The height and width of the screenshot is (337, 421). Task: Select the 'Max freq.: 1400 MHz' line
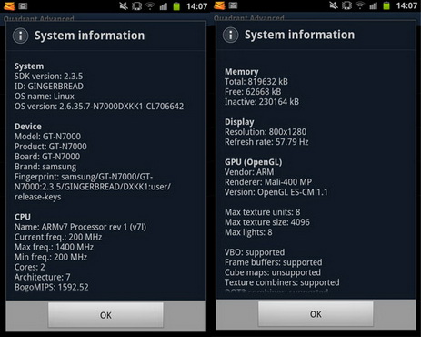point(54,247)
